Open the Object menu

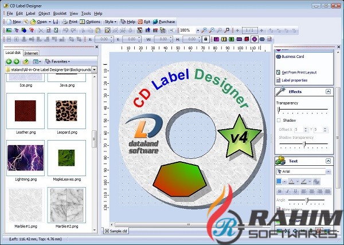point(44,14)
